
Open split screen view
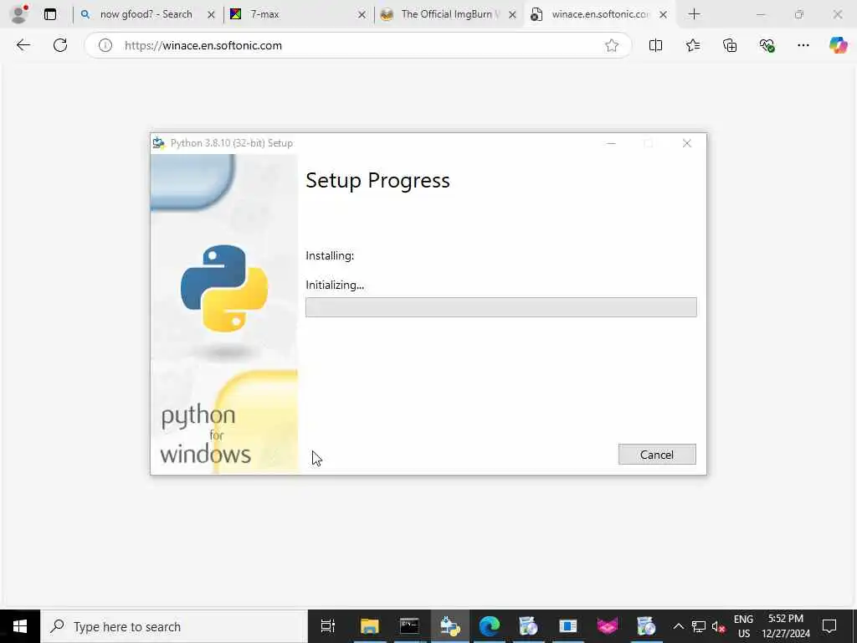click(x=656, y=45)
